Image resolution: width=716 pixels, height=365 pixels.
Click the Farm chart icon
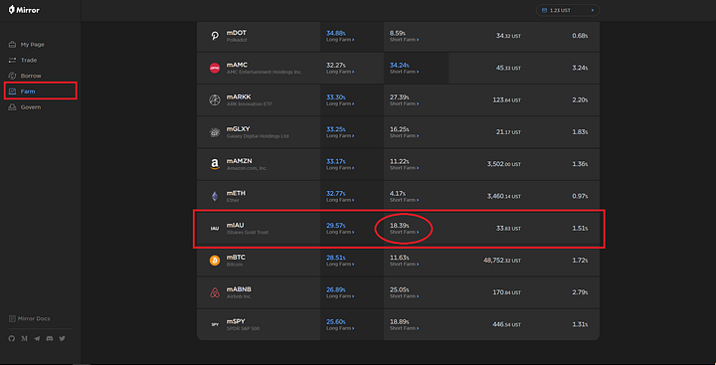point(12,91)
